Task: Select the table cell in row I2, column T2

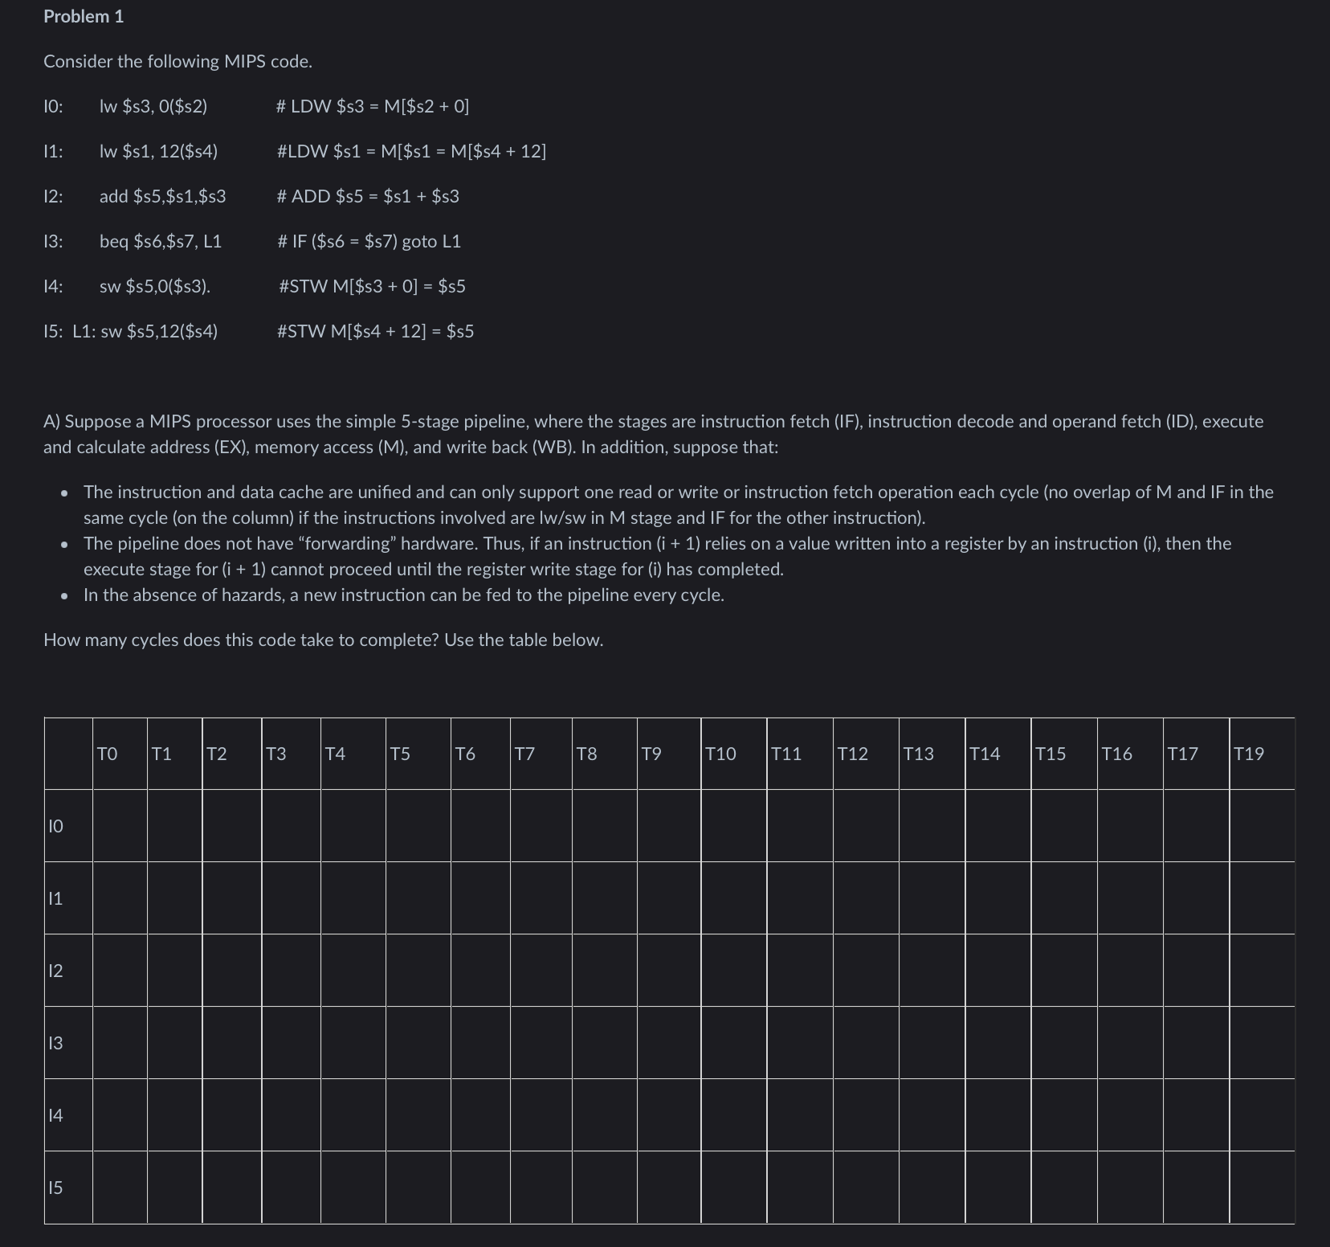Action: pos(232,971)
